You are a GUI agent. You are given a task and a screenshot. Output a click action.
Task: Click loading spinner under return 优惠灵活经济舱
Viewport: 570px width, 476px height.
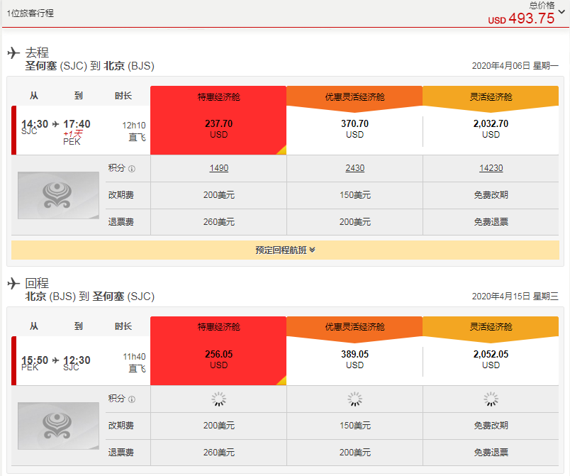click(354, 399)
